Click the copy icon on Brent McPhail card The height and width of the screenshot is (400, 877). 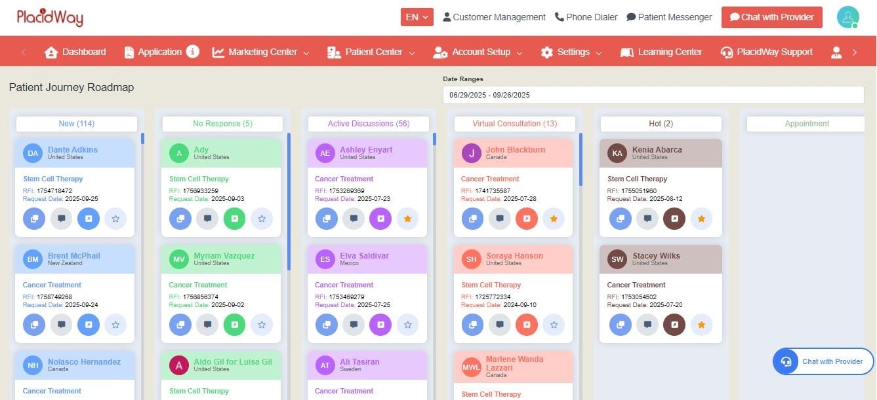point(34,325)
